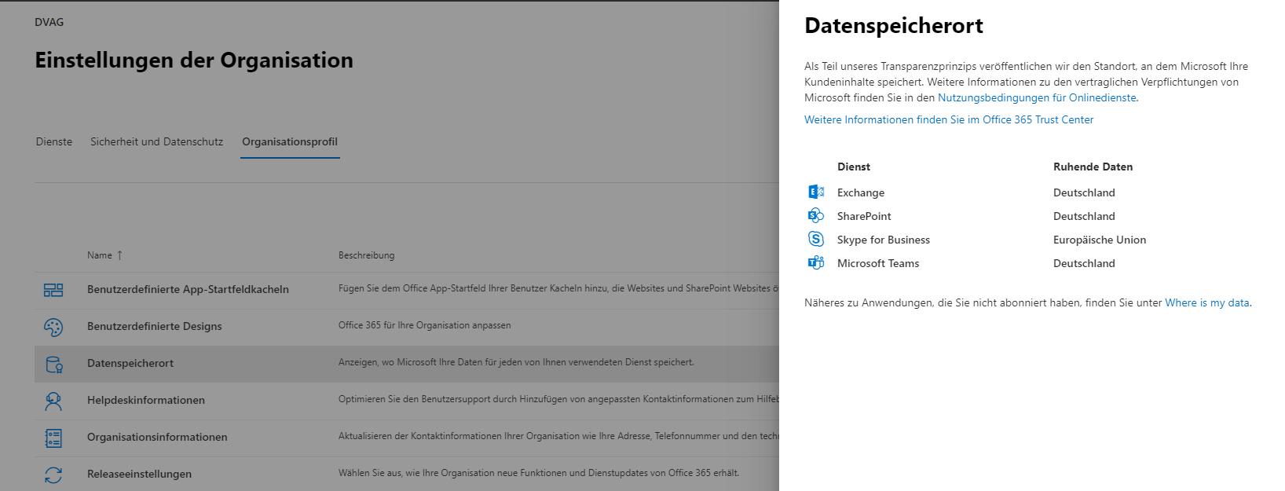1285x491 pixels.
Task: Click description starting 'Aktualisieren der Kontaktinformationen'
Action: point(558,437)
